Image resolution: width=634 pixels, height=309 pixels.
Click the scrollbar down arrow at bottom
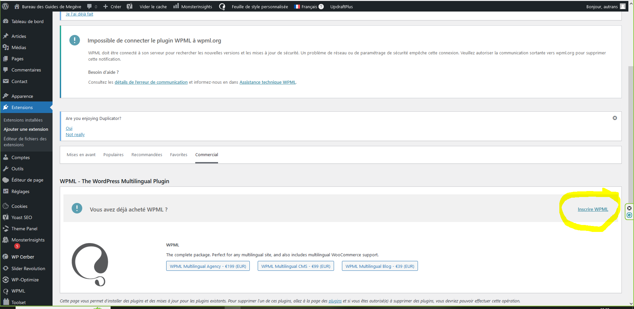631,304
